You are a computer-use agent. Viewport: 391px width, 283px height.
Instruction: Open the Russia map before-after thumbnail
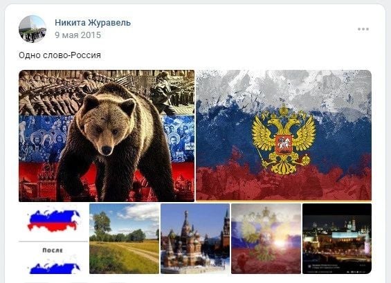click(x=53, y=239)
